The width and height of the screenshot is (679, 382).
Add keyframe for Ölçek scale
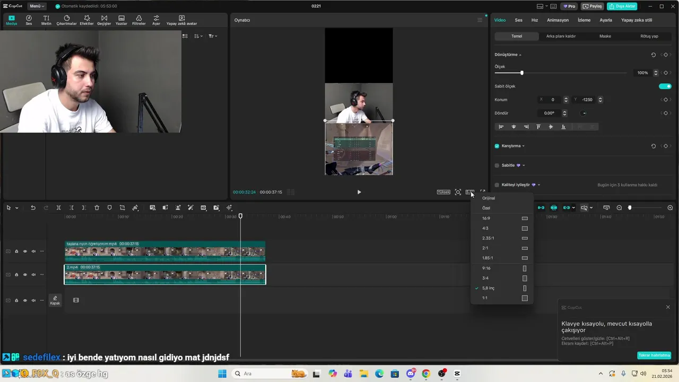[666, 73]
